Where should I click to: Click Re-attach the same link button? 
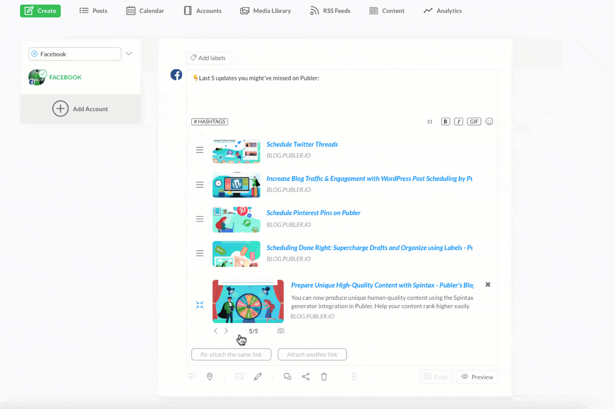pyautogui.click(x=231, y=355)
